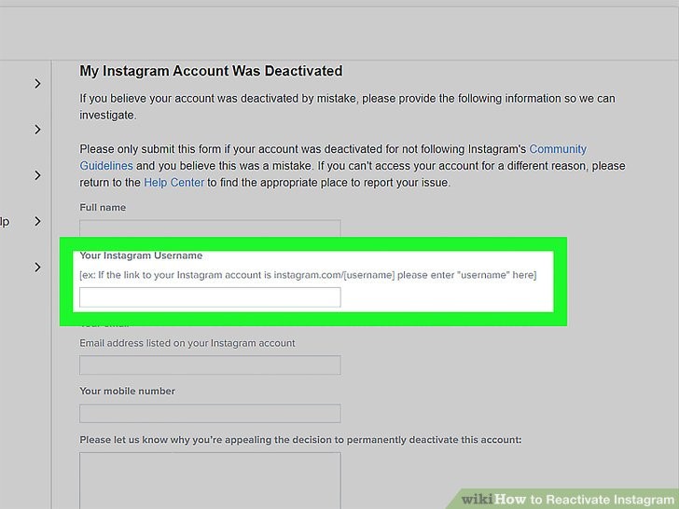Screen dimensions: 679x509
Task: Expand the sidebar chevron next to 'lp'
Action: 37,221
